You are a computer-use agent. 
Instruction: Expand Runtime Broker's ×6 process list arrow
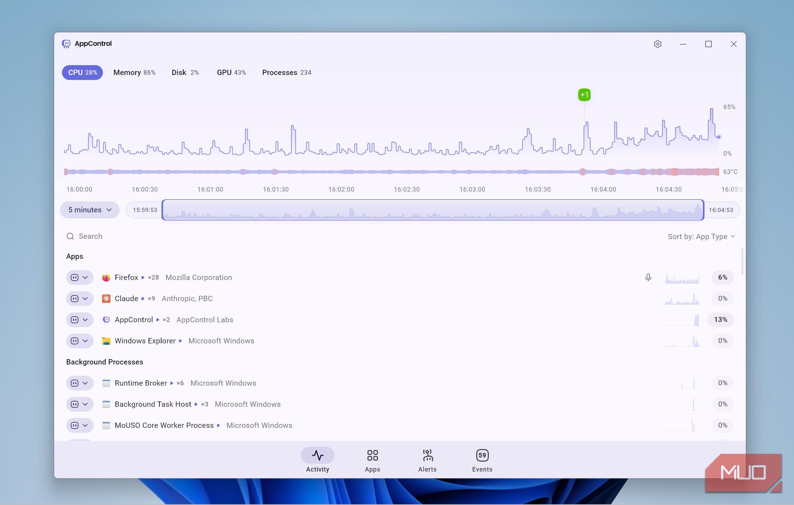click(x=172, y=383)
